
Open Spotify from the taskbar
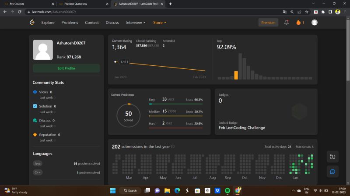pos(227,191)
